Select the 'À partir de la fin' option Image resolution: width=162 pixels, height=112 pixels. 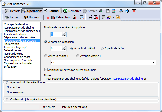102,48
